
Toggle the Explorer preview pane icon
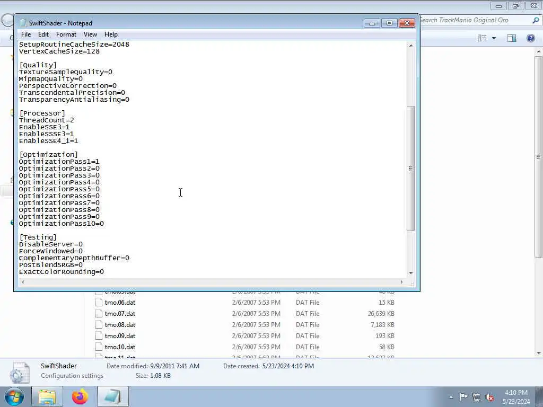(x=512, y=38)
